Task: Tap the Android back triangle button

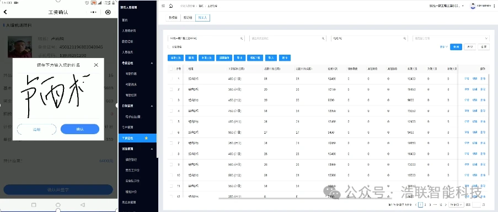Action: [x=83, y=205]
